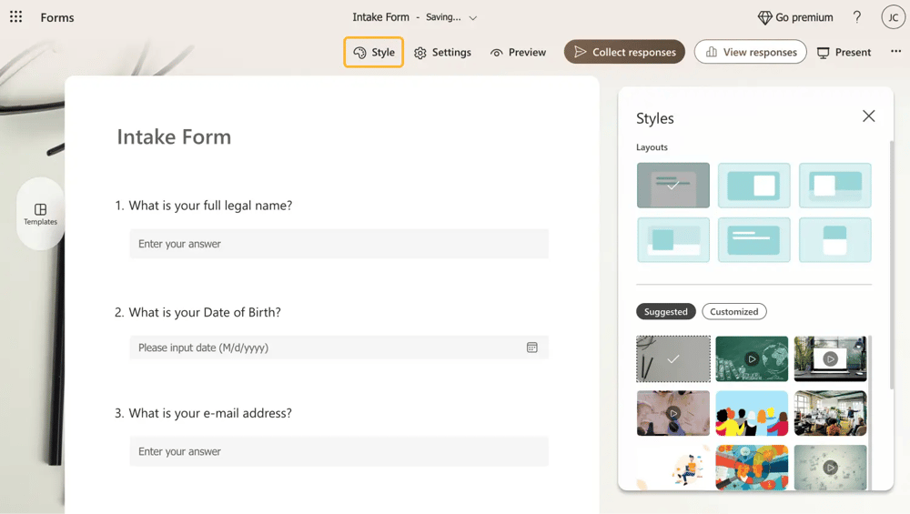The height and width of the screenshot is (514, 910).
Task: Click the full legal name answer field
Action: [x=339, y=244]
